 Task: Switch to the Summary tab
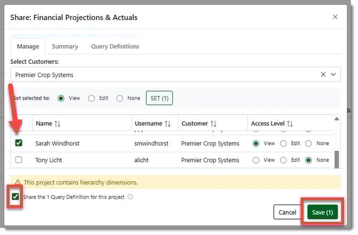tap(65, 46)
